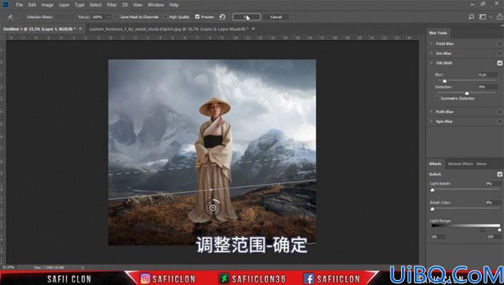
Task: Open the Layer menu
Action: coord(64,5)
